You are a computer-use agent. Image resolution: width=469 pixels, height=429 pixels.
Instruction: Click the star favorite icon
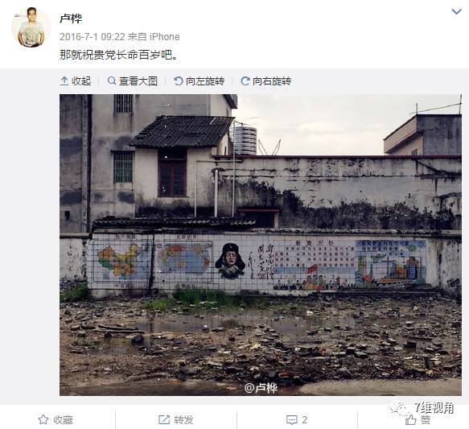pyautogui.click(x=43, y=419)
